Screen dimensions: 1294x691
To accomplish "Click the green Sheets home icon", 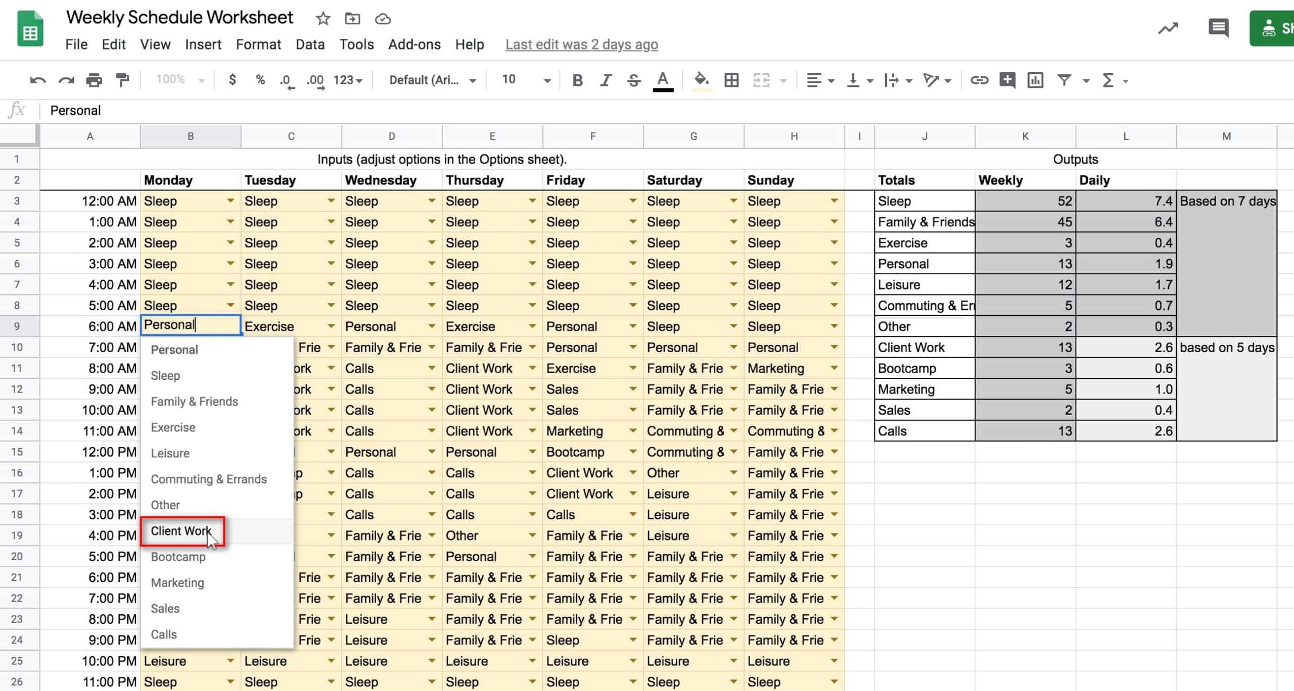I will [30, 29].
